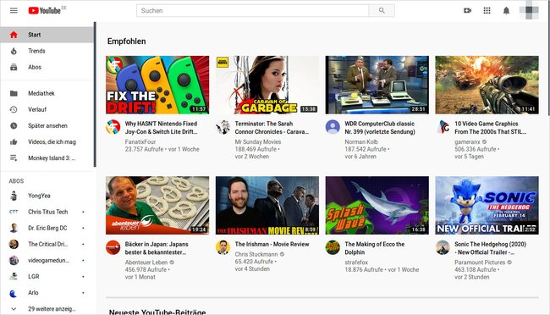The image size is (550, 315).
Task: Open title The Making of Ecco the Dolphin
Action: (x=375, y=248)
